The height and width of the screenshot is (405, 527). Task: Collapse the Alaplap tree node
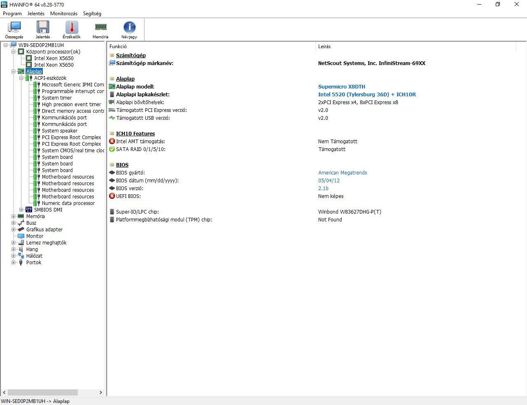point(13,72)
